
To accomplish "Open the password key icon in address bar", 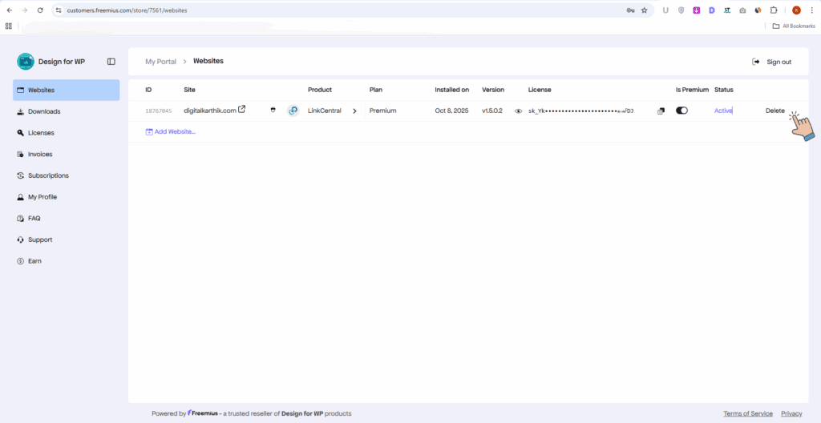I will pos(630,10).
